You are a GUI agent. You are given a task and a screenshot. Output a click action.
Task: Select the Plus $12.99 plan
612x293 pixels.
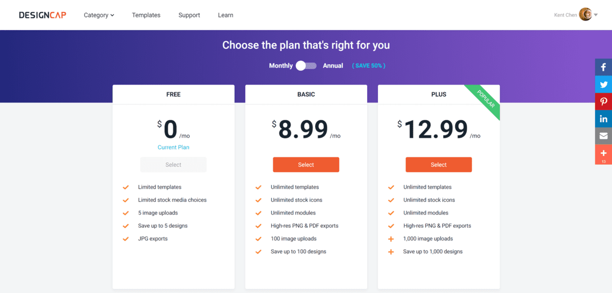pos(439,165)
